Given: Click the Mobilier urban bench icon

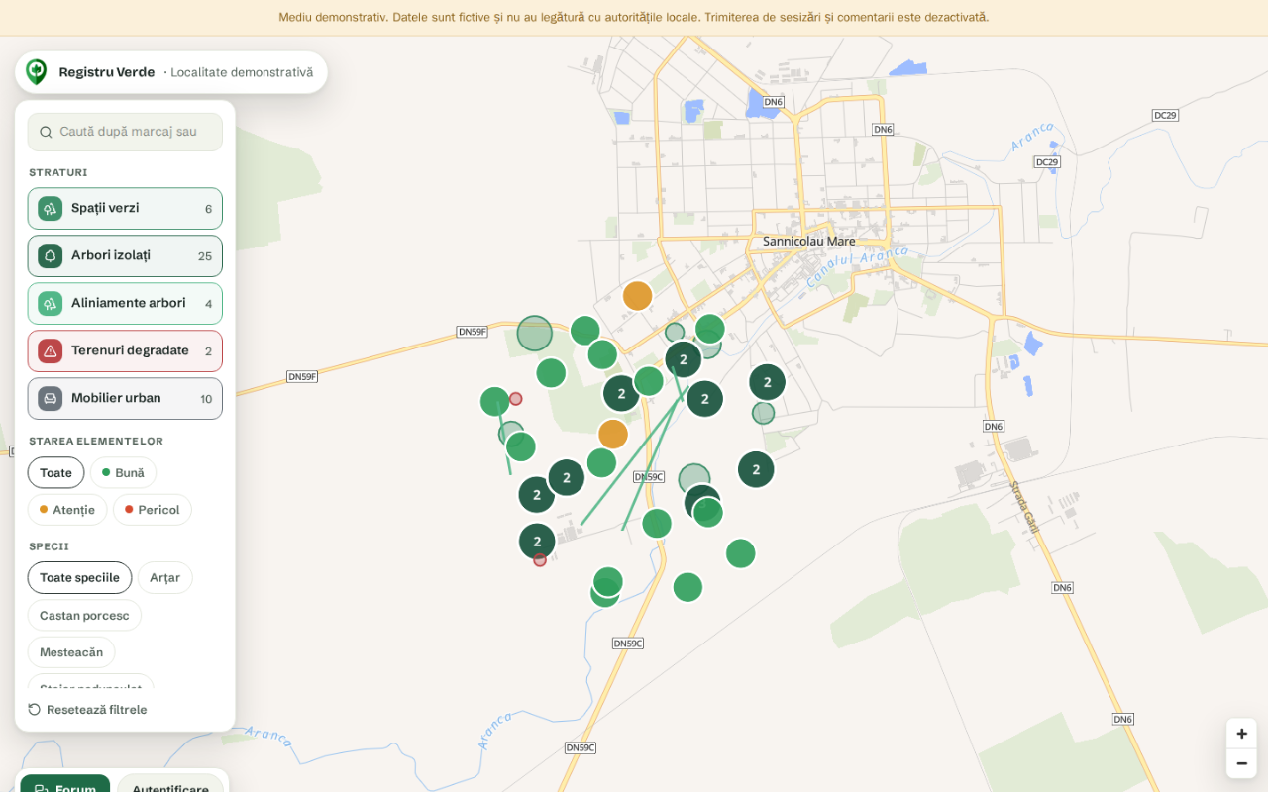Looking at the screenshot, I should click(51, 399).
